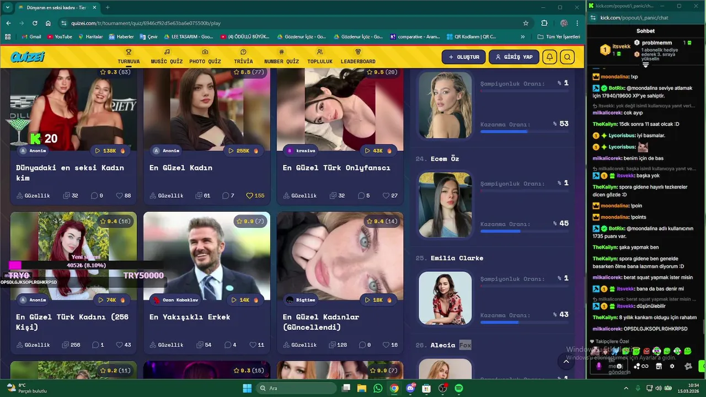Open the Topluluk menu item
This screenshot has height=397, width=706.
point(320,57)
